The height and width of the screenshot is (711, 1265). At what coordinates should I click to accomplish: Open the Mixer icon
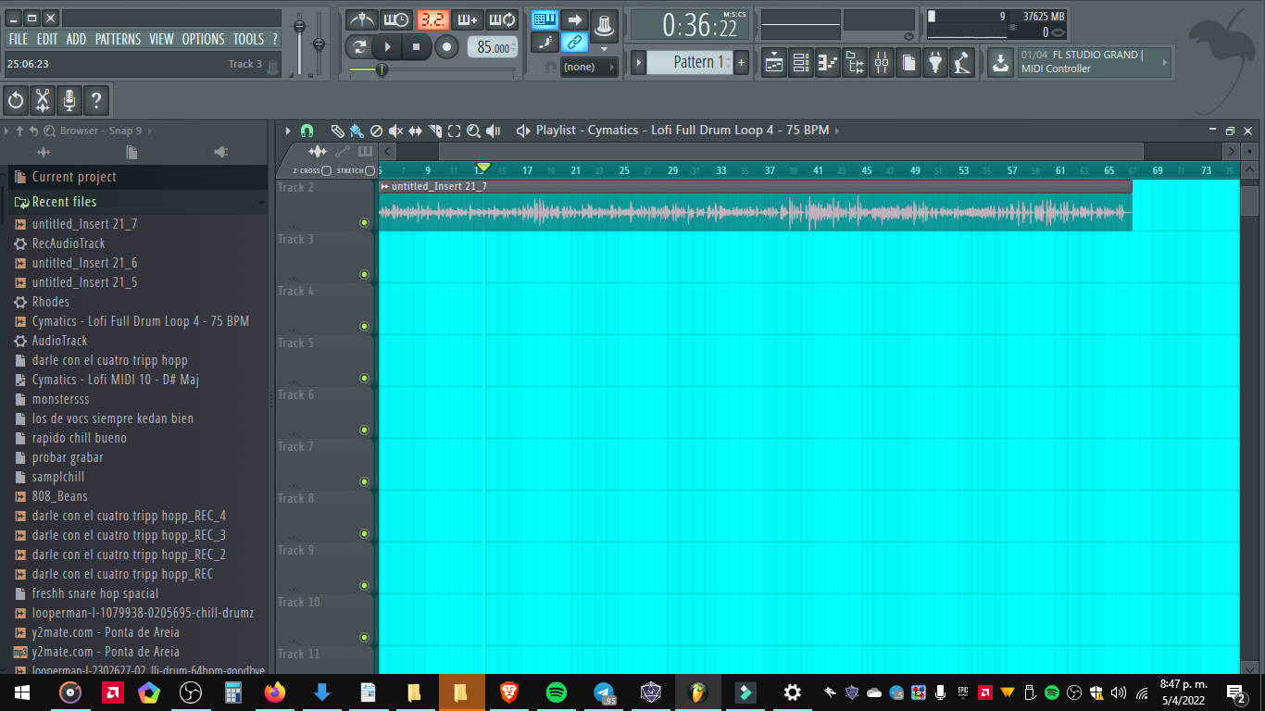(882, 62)
